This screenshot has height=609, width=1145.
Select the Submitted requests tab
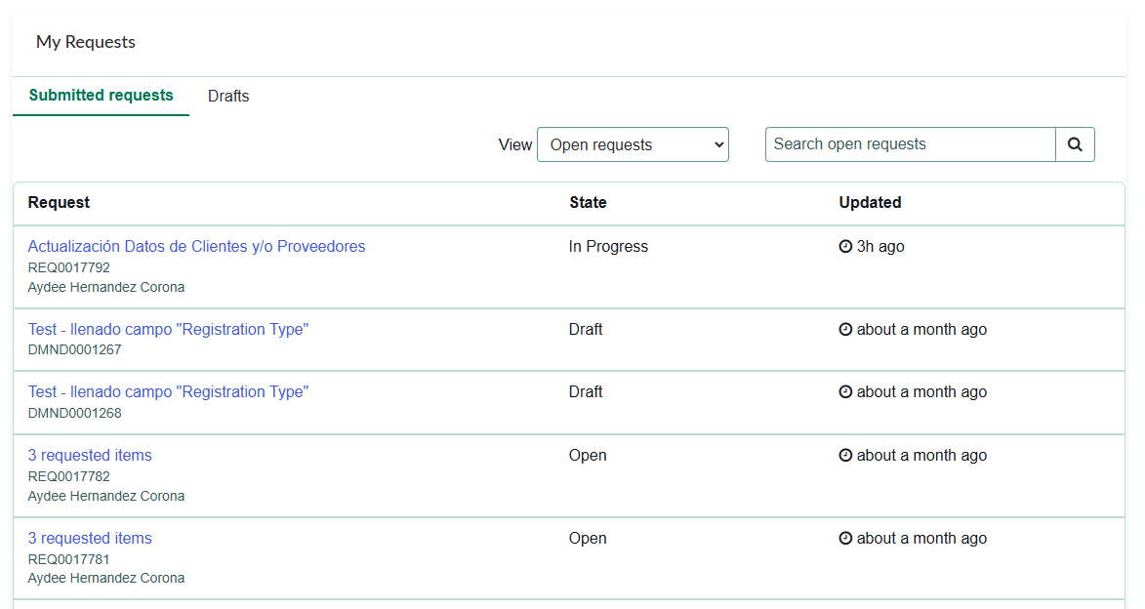tap(101, 96)
